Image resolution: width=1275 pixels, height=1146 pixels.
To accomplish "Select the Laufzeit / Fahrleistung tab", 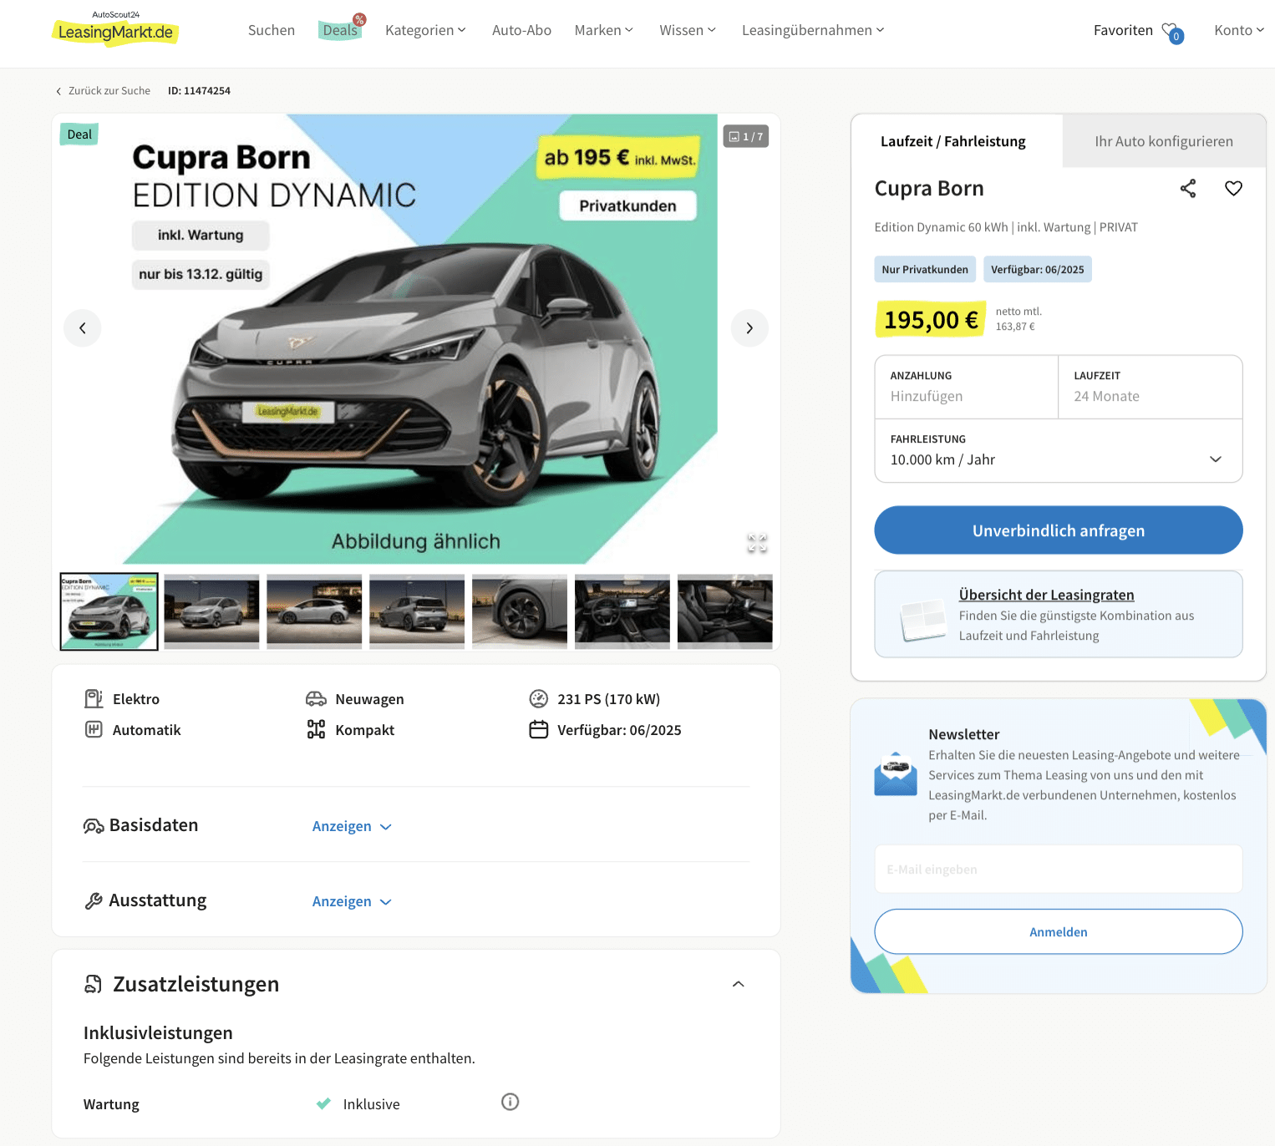I will (953, 141).
